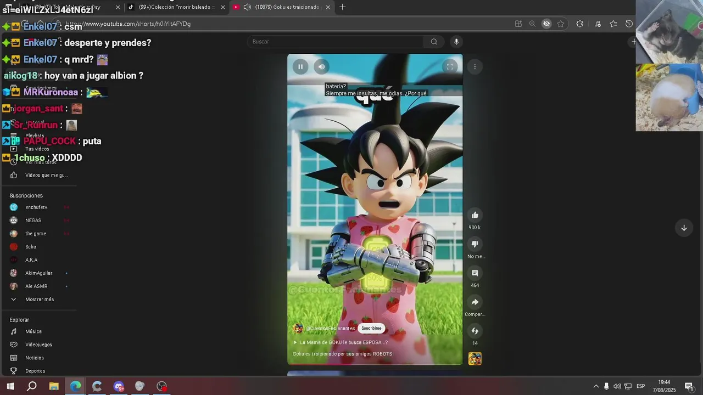Like the Short with thumbs-up icon
This screenshot has height=395, width=703.
click(x=475, y=215)
